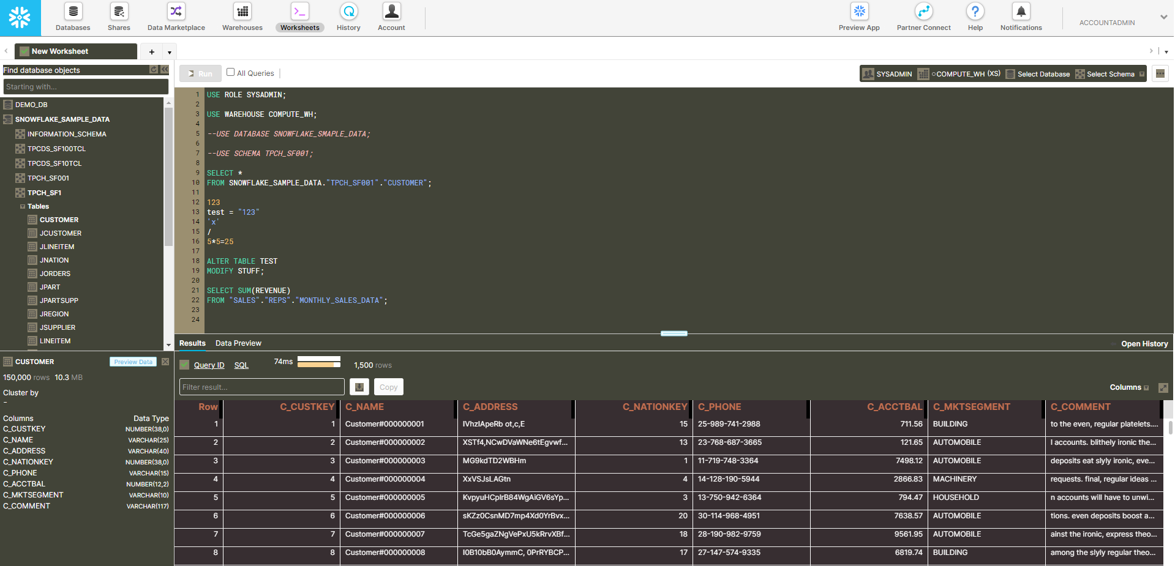Click the results table vertical scrollbar
The height and width of the screenshot is (566, 1175).
(1171, 427)
